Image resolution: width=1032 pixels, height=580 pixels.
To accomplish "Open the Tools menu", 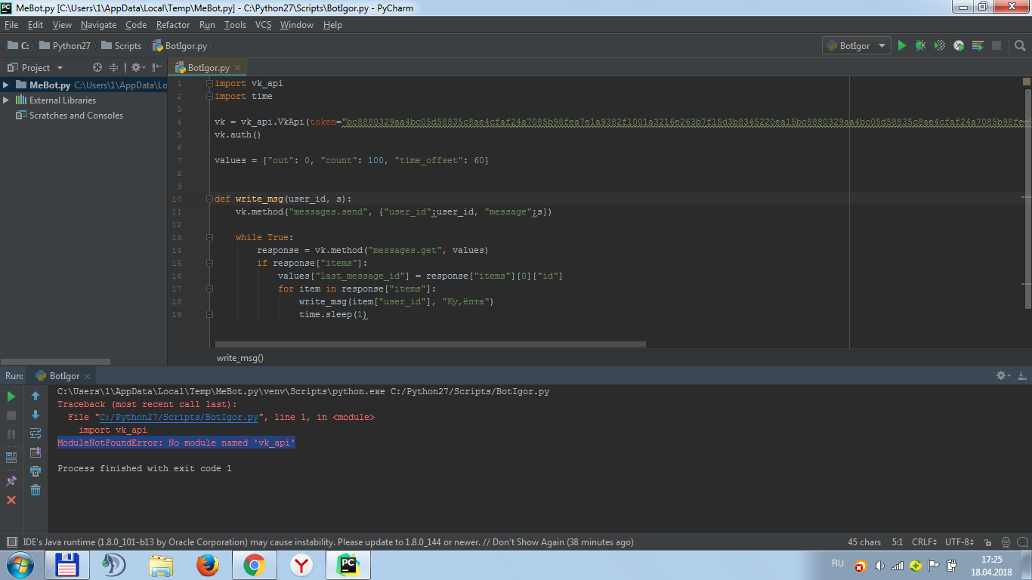I will click(235, 25).
